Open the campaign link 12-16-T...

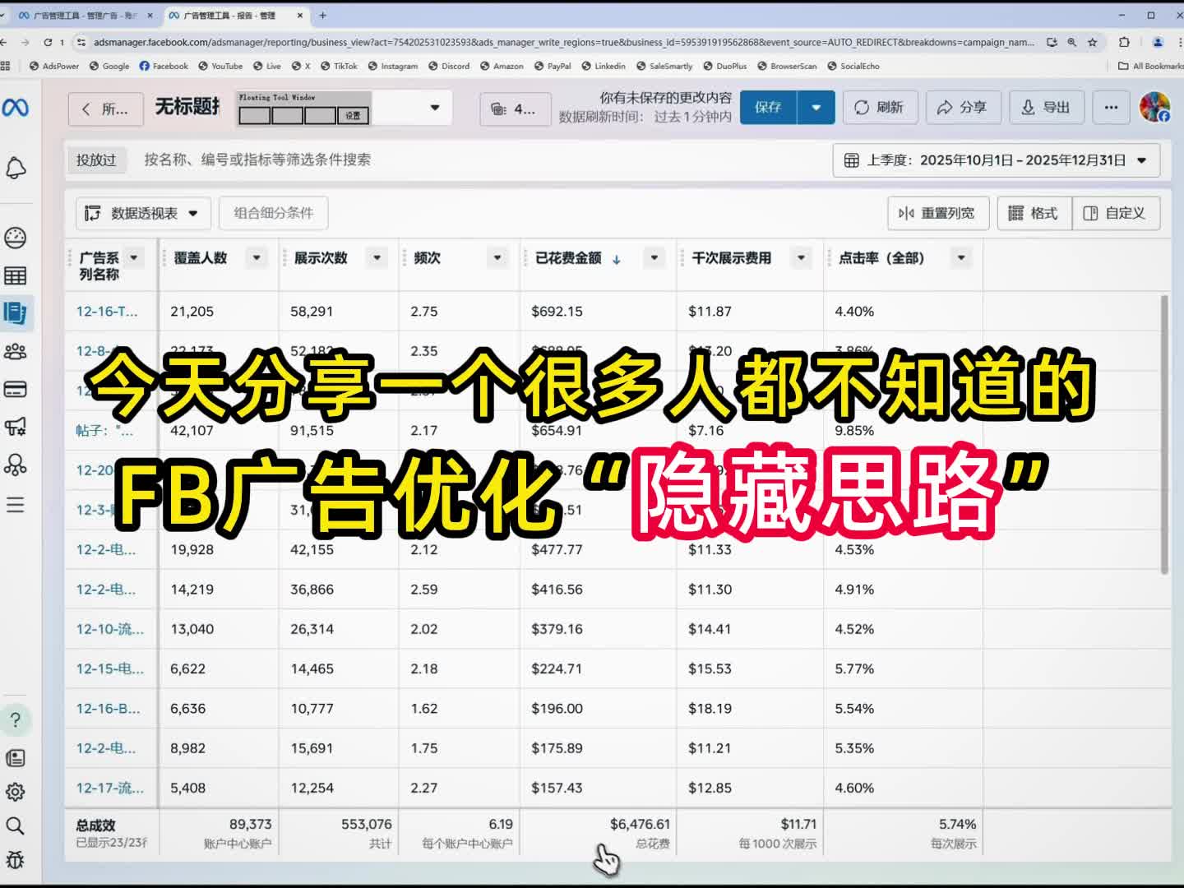click(106, 312)
